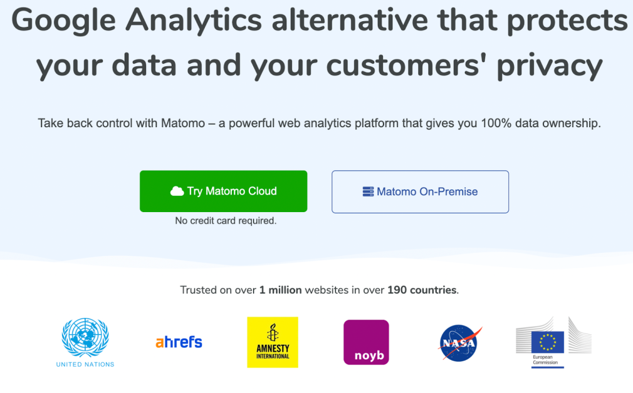Viewport: 633px width, 393px height.
Task: Select the yellow Amnesty International logo
Action: click(273, 342)
